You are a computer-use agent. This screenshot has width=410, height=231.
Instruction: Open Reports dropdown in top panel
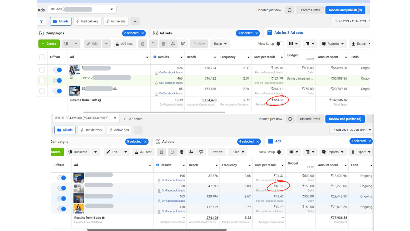click(x=333, y=44)
